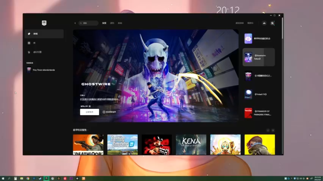Viewport: 323px width, 181px height.
Task: Focus the store search field
Action: coord(88,23)
